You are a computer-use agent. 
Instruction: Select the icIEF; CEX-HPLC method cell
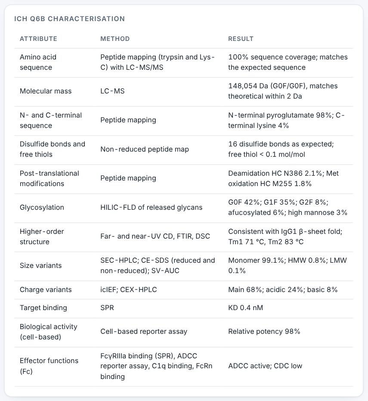point(129,290)
